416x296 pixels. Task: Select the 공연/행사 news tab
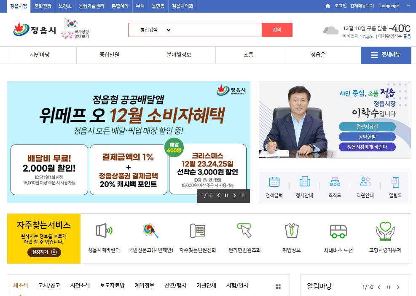coord(175,285)
